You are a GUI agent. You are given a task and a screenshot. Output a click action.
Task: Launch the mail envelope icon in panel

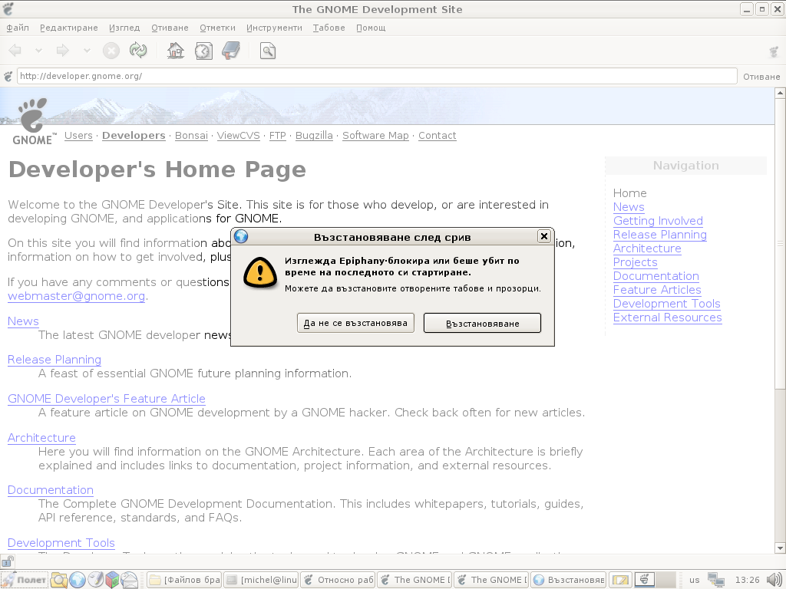pos(129,580)
